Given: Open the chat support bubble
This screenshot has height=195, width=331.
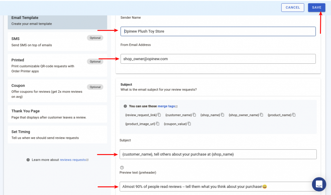Looking at the screenshot, I should tap(319, 184).
